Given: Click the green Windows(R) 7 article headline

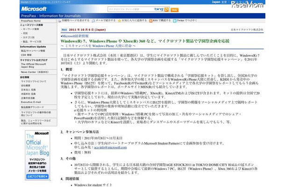Looking at the screenshot, I should point(145,41).
